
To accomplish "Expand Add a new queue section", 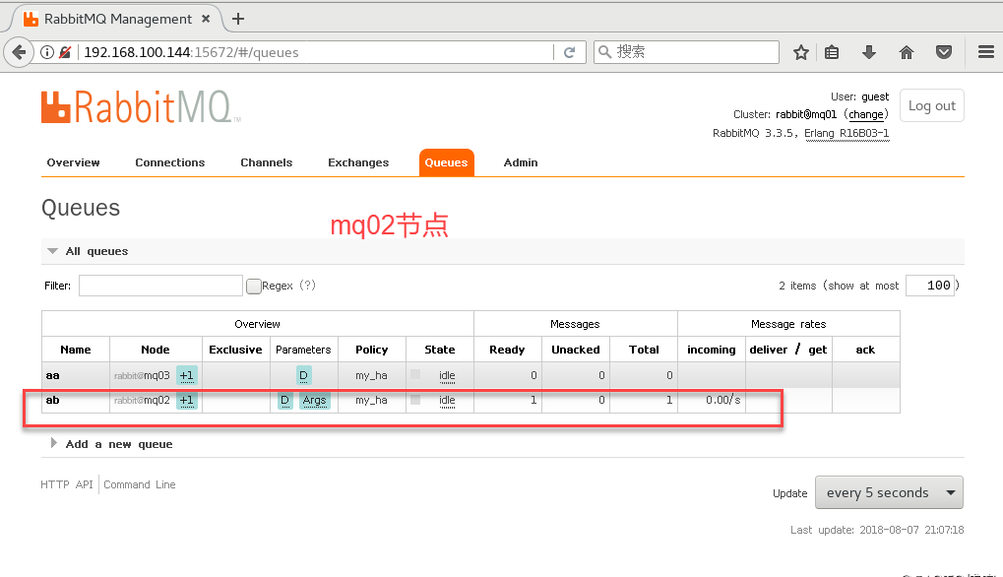I will 54,443.
